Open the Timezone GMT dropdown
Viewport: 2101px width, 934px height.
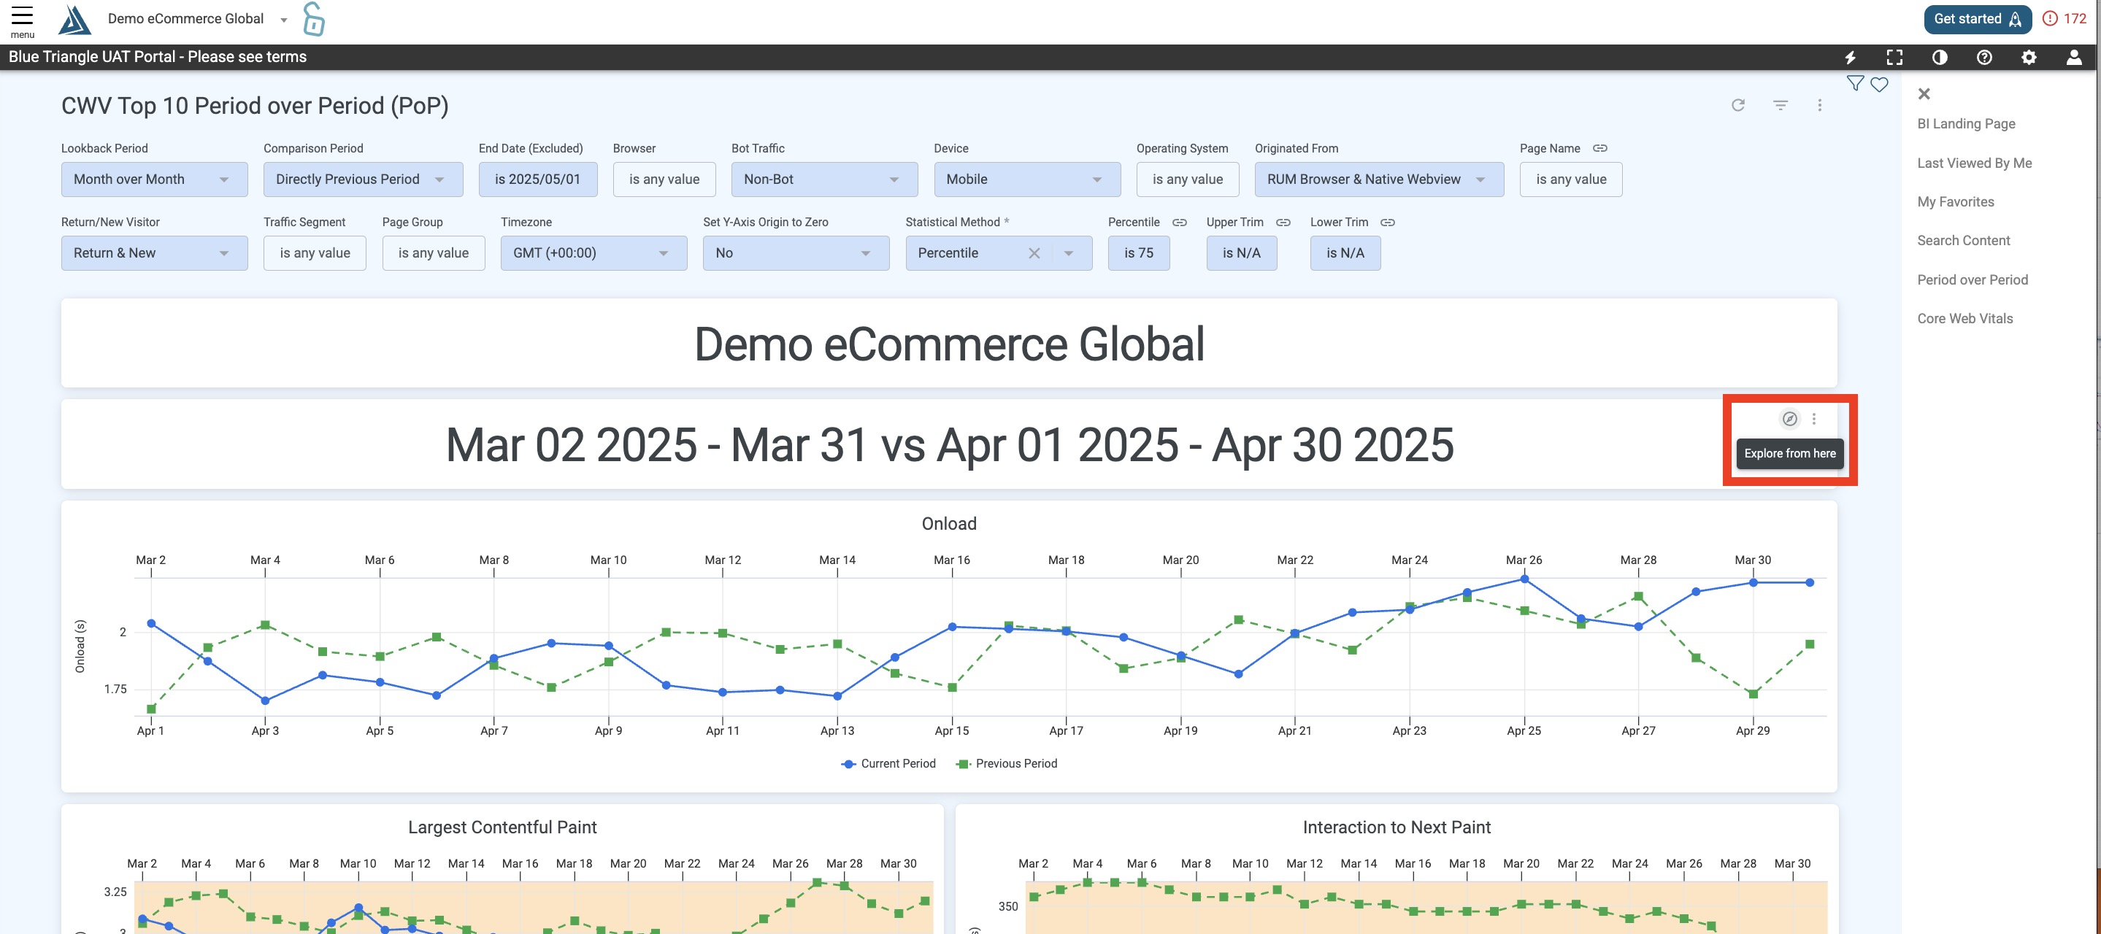pos(594,253)
